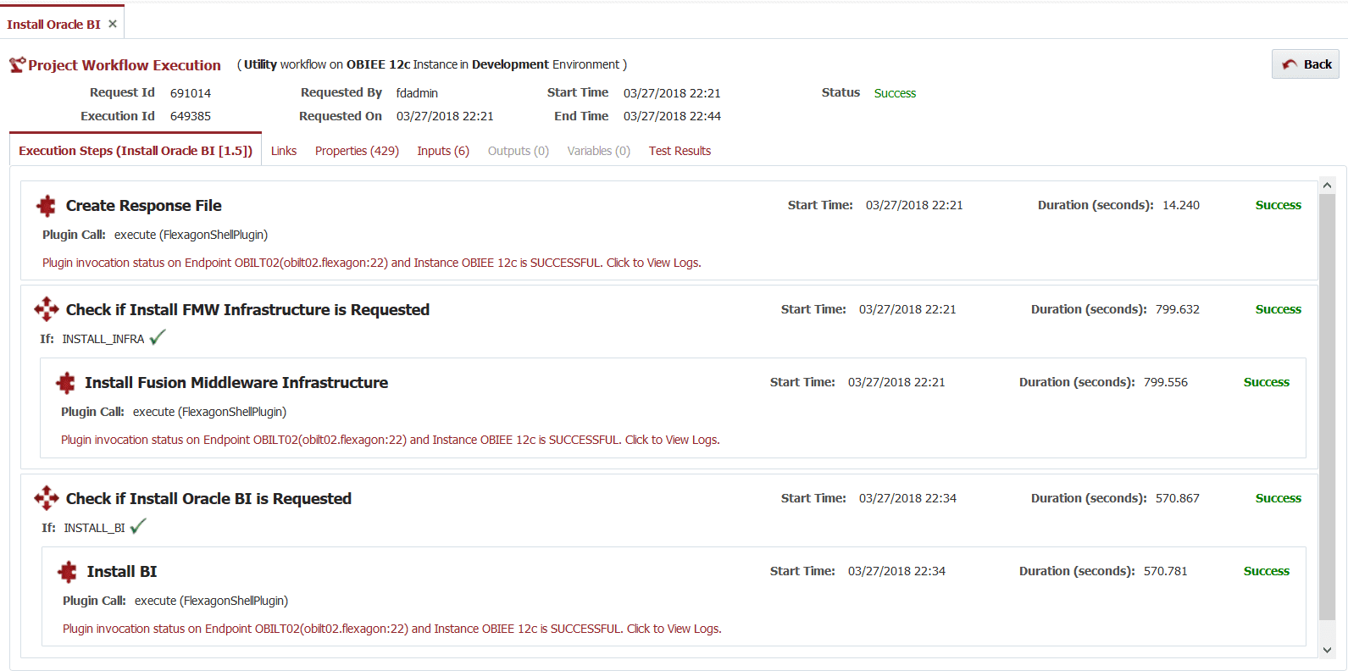The image size is (1348, 671).
Task: Open the Inputs (6) tab
Action: coord(443,151)
